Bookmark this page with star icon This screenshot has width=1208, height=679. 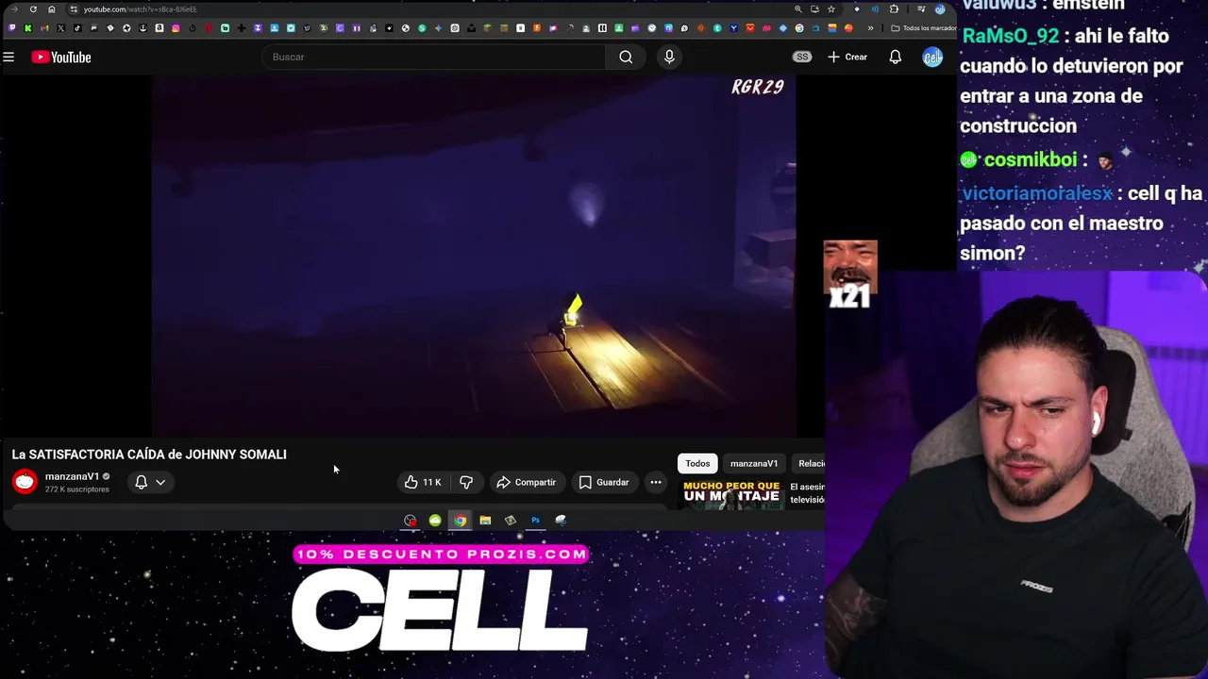pyautogui.click(x=831, y=9)
